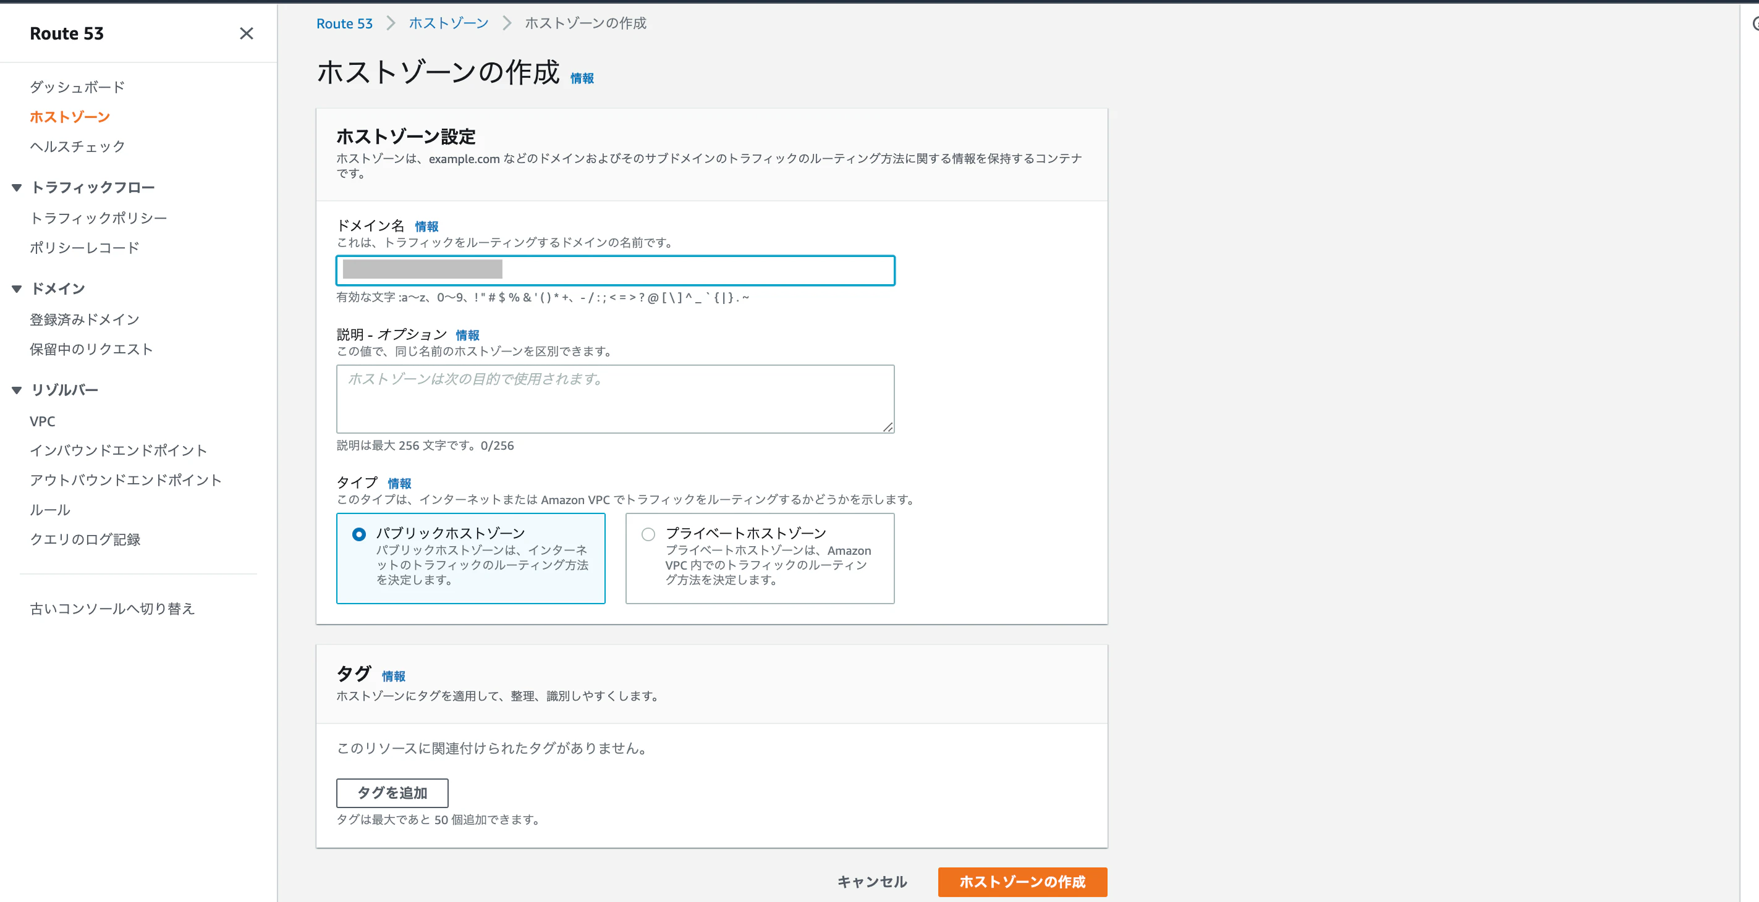The width and height of the screenshot is (1759, 902).
Task: Select VPC under リゾルバー in the sidebar
Action: (42, 421)
